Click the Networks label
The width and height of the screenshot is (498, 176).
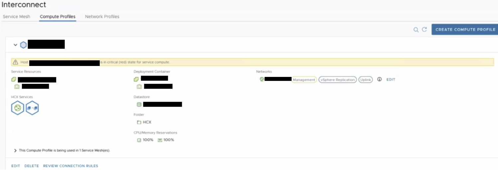coord(264,72)
